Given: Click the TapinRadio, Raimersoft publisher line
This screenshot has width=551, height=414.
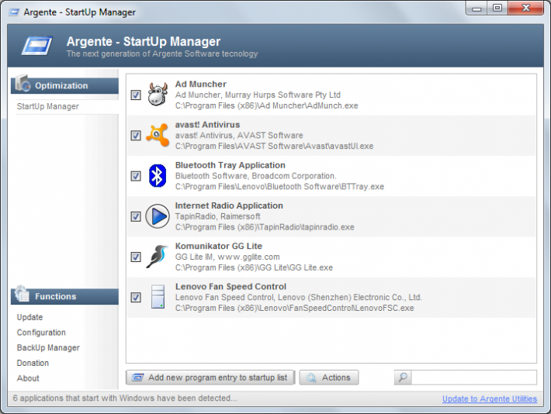Looking at the screenshot, I should pos(217,216).
